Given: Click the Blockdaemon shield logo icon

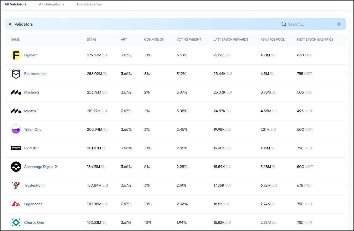Looking at the screenshot, I should (16, 74).
